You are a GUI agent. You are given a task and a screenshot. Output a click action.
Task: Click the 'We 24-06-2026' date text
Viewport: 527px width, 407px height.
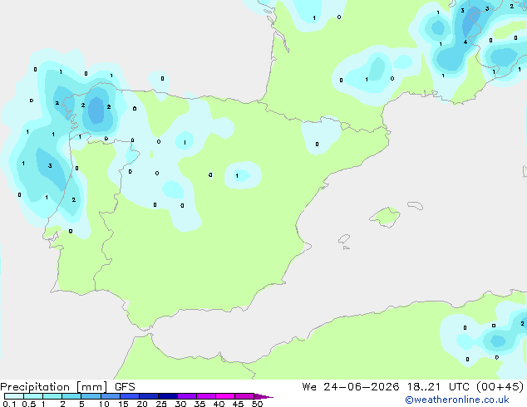tap(351, 387)
